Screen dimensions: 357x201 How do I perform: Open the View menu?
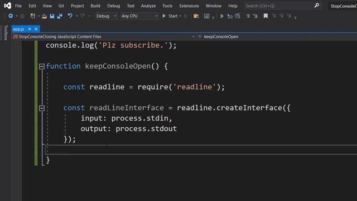pos(47,6)
